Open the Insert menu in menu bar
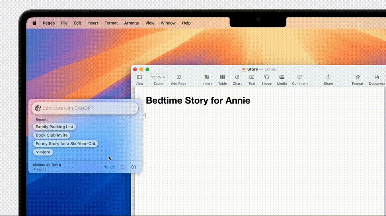This screenshot has width=386, height=216. 92,23
